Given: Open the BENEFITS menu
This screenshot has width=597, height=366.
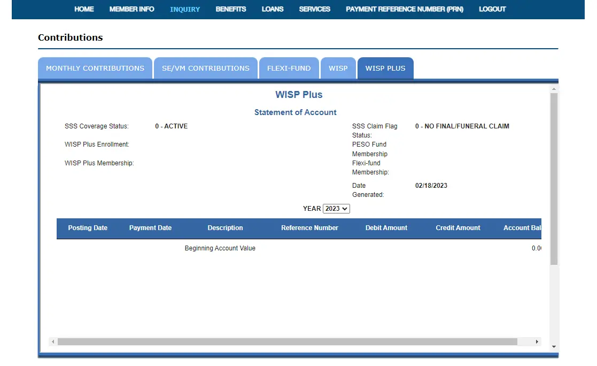Looking at the screenshot, I should pos(231,9).
